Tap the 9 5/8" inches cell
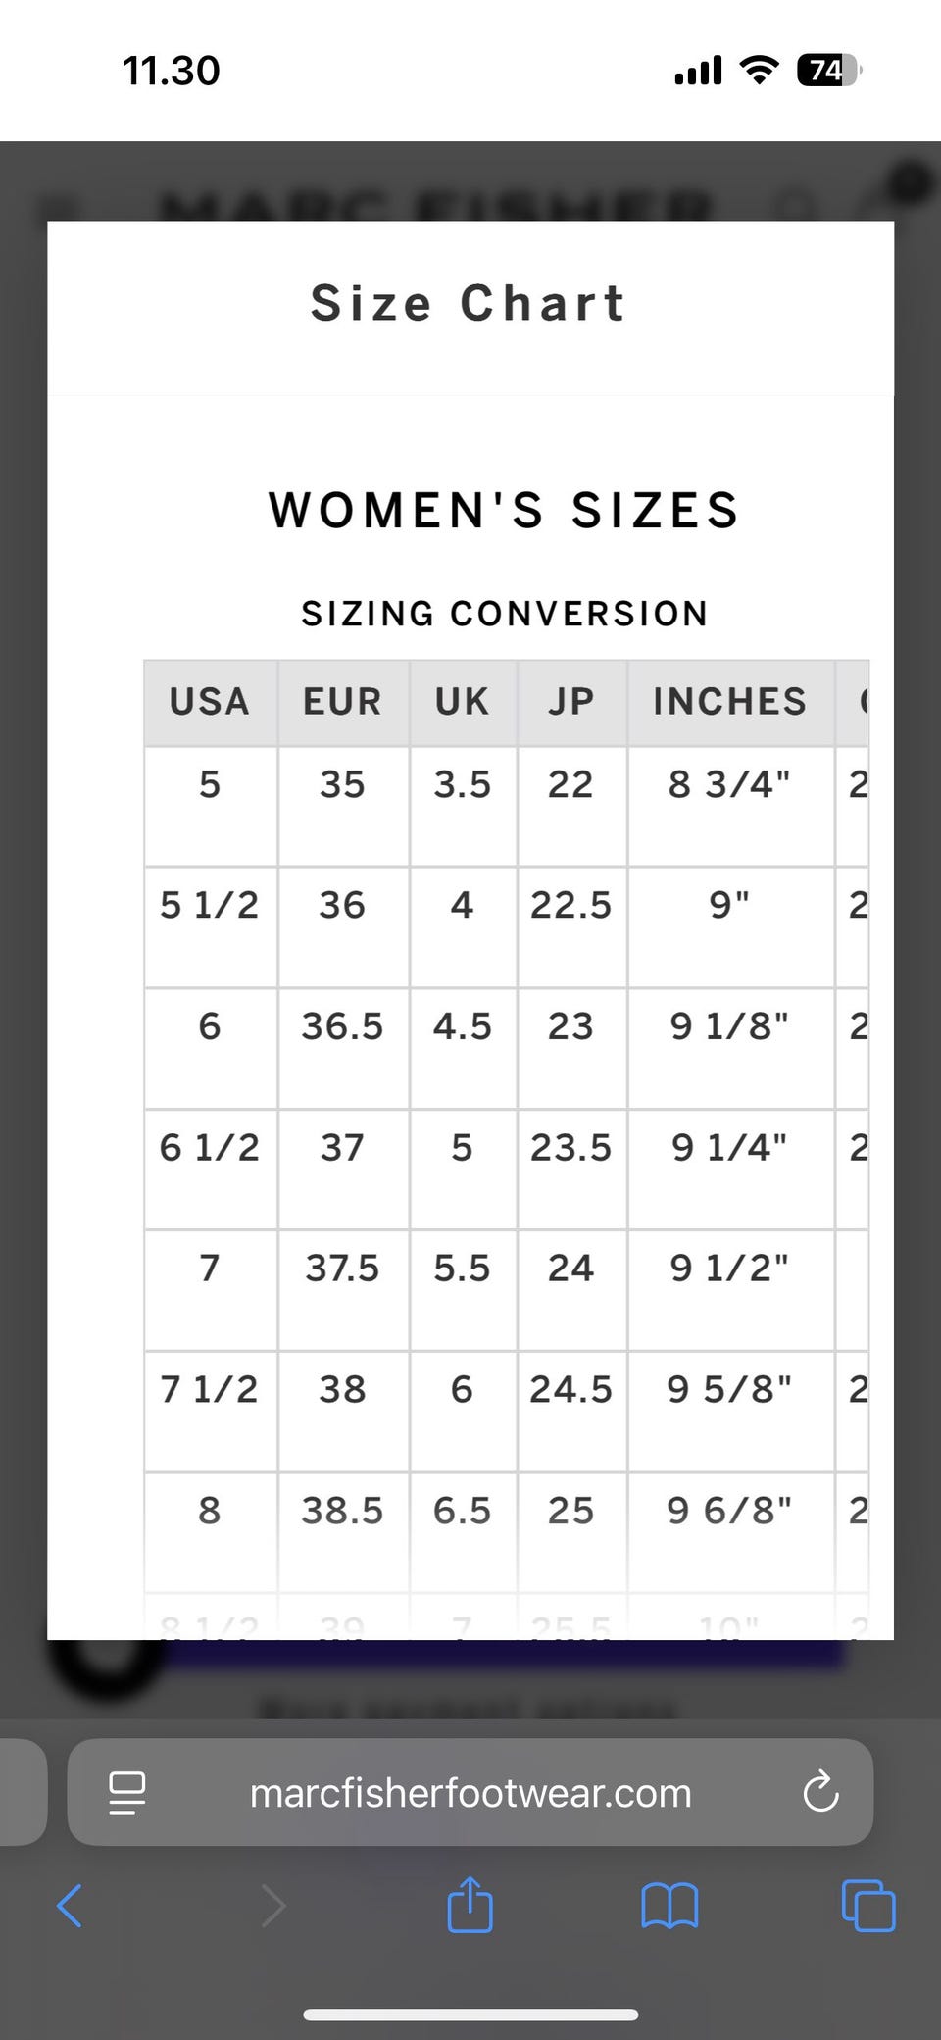Image resolution: width=941 pixels, height=2040 pixels. pyautogui.click(x=729, y=1389)
